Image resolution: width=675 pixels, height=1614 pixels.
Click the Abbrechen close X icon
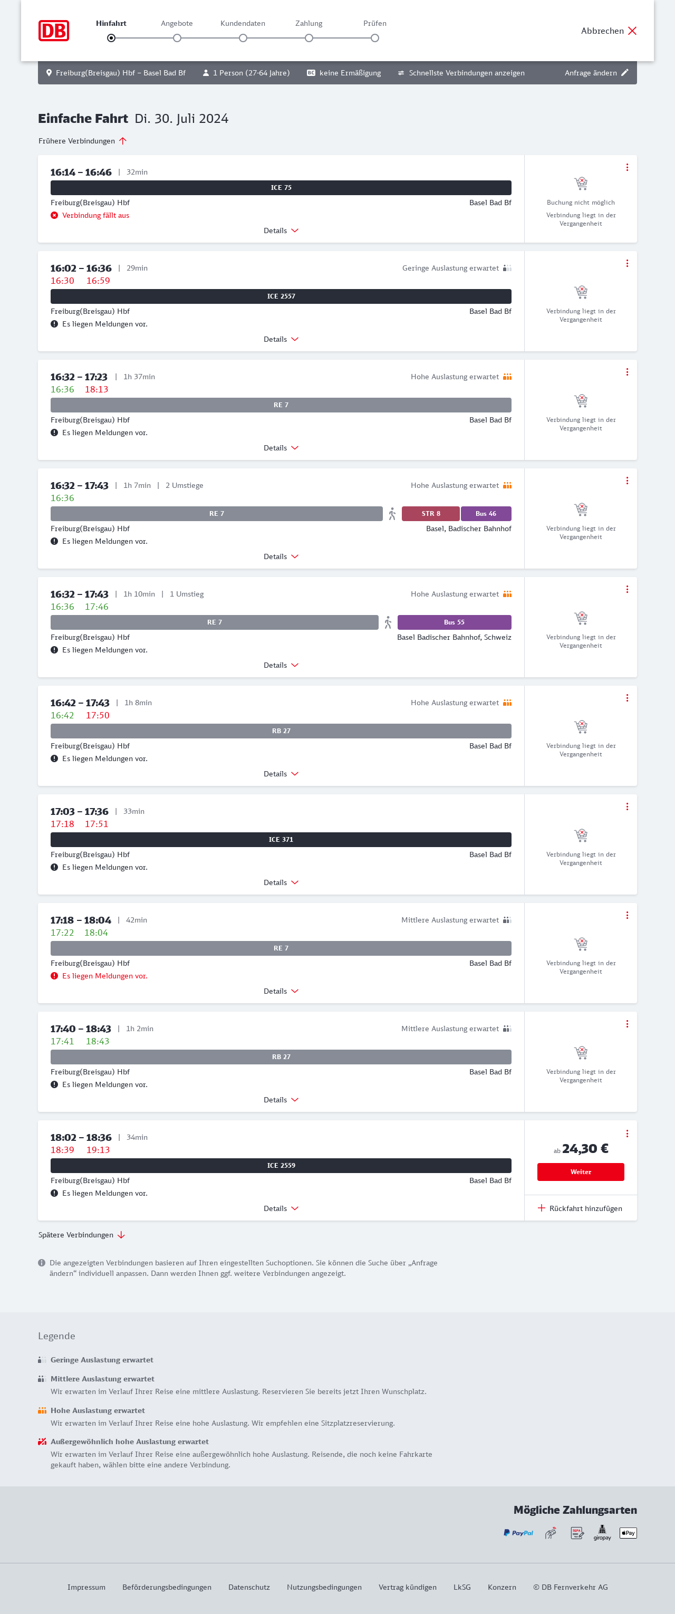tap(632, 31)
